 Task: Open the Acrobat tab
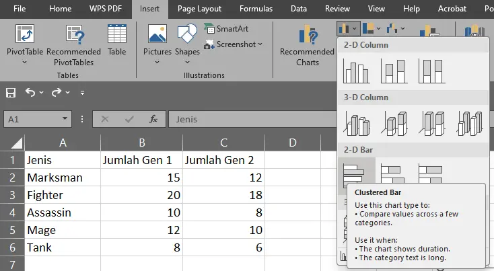point(452,9)
